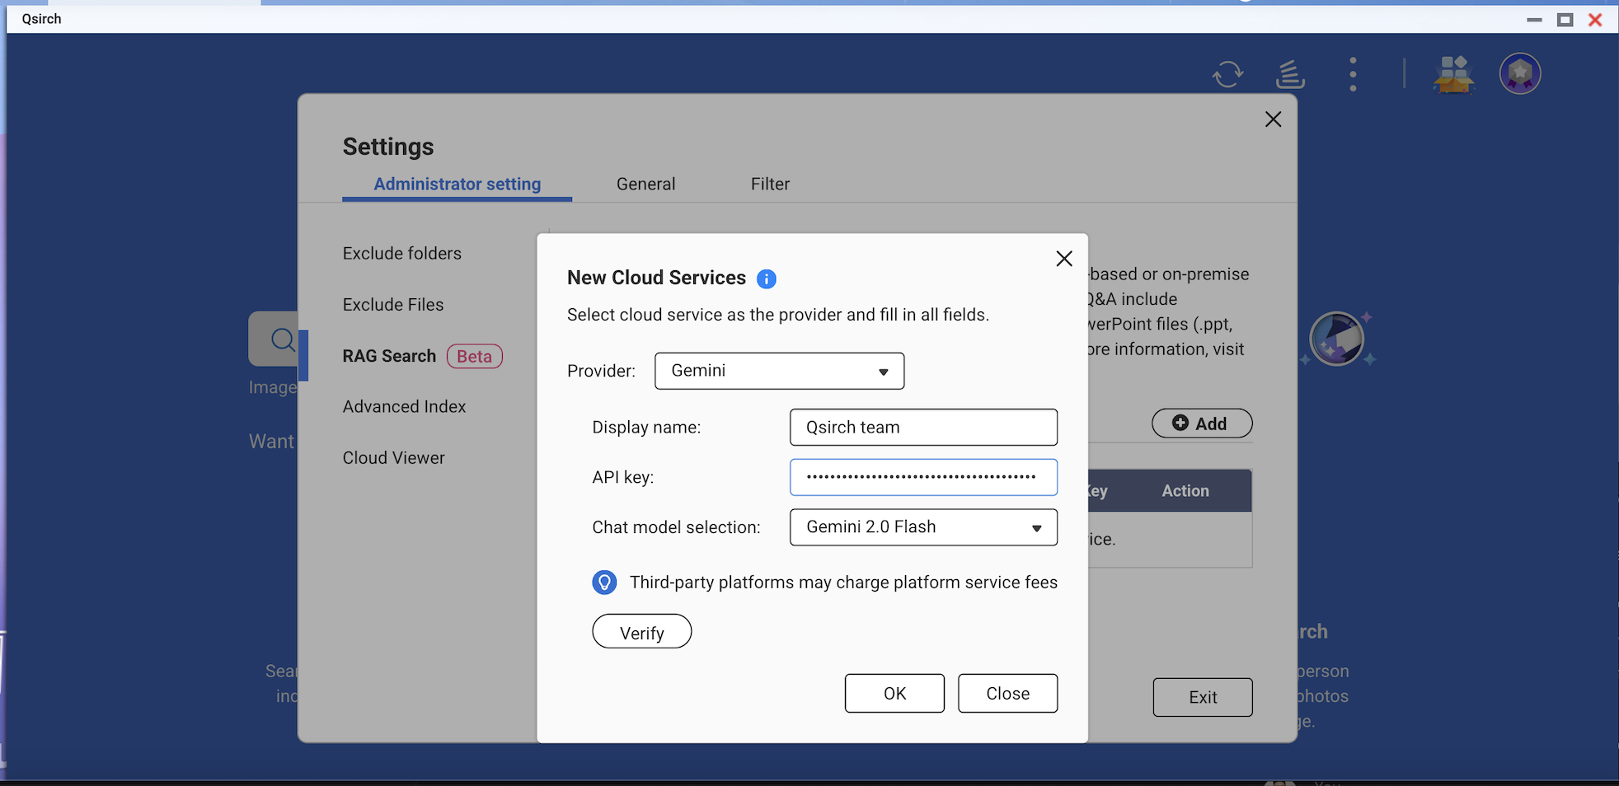The height and width of the screenshot is (786, 1619).
Task: Confirm with the OK button
Action: 894,694
